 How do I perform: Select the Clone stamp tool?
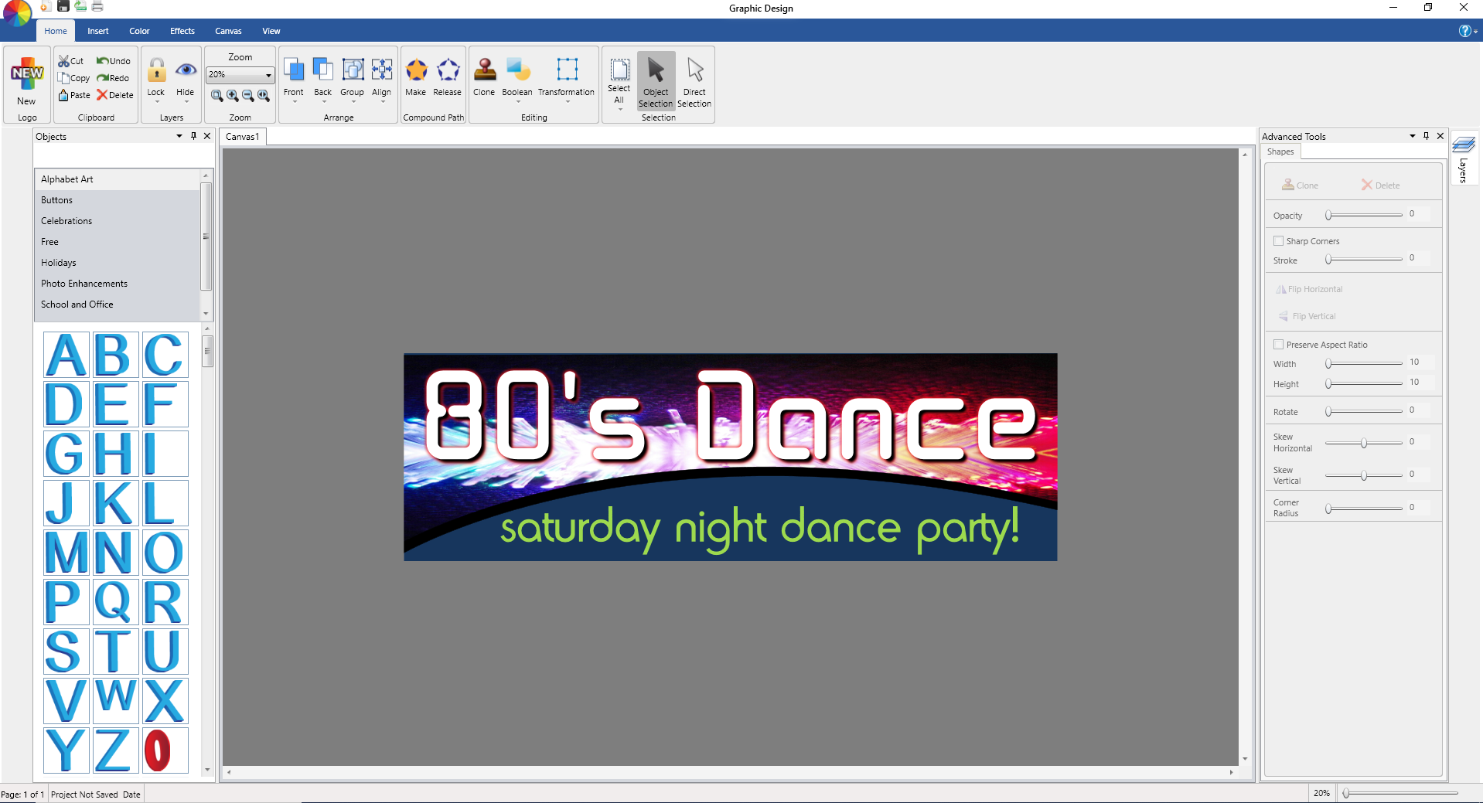(x=484, y=71)
